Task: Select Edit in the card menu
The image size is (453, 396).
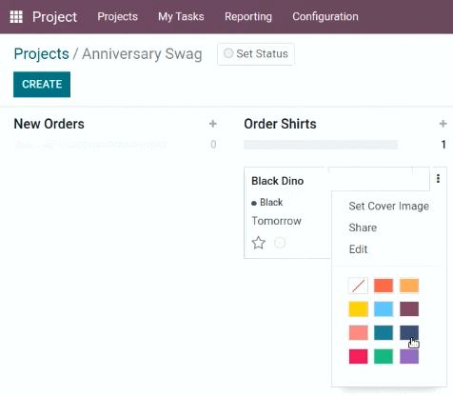Action: [x=358, y=249]
